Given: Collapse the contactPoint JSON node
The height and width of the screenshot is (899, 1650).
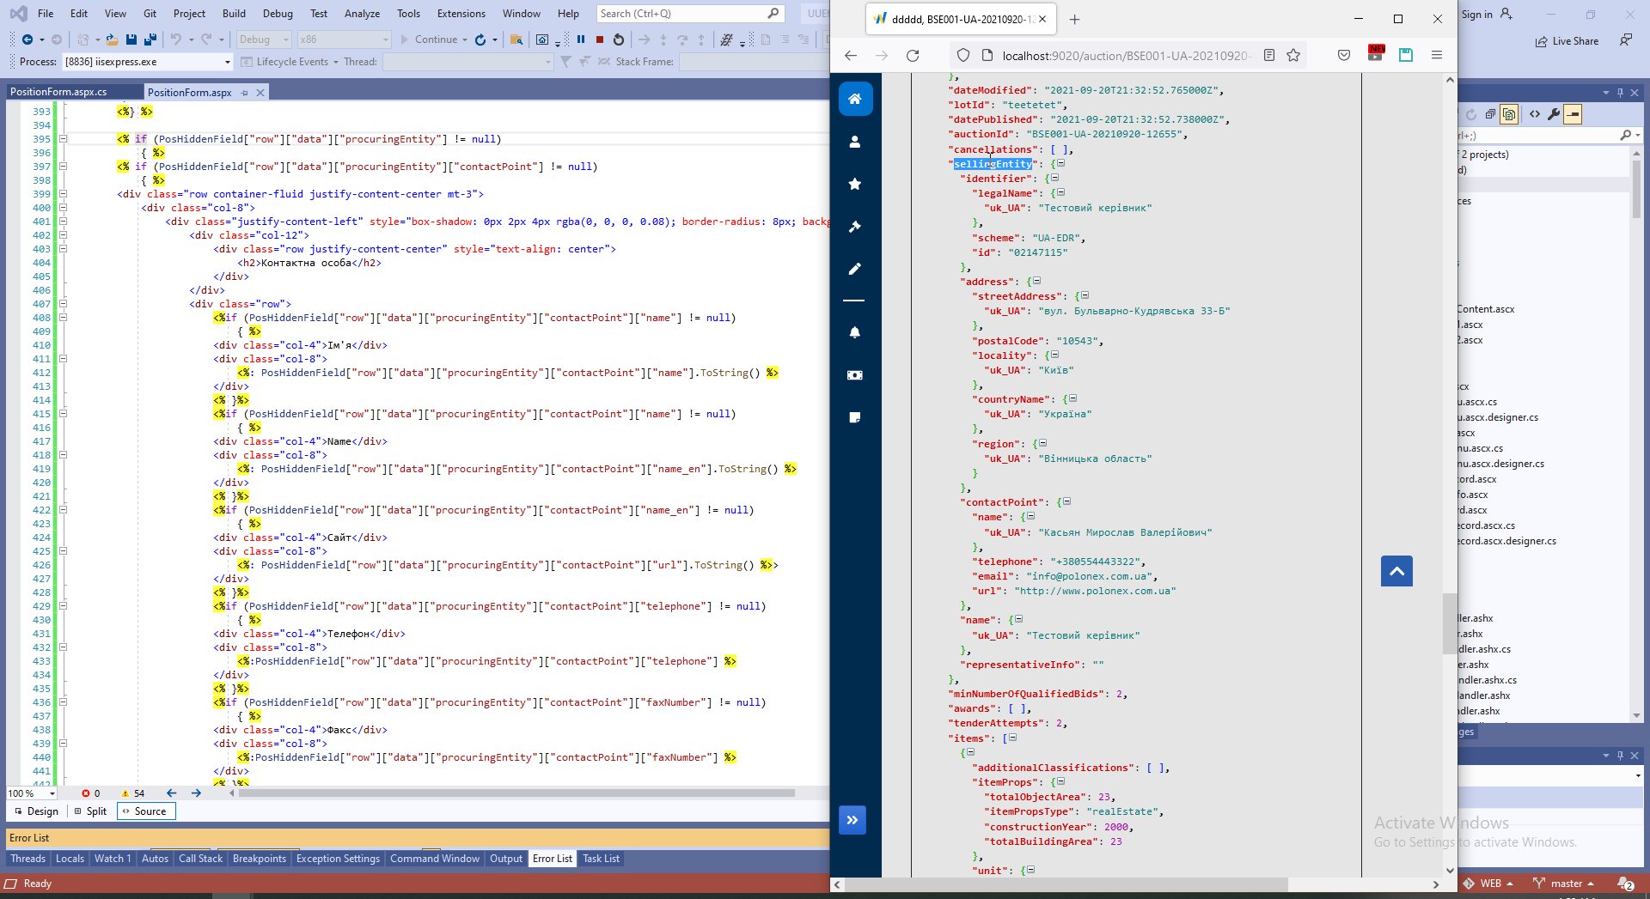Looking at the screenshot, I should [x=1067, y=501].
